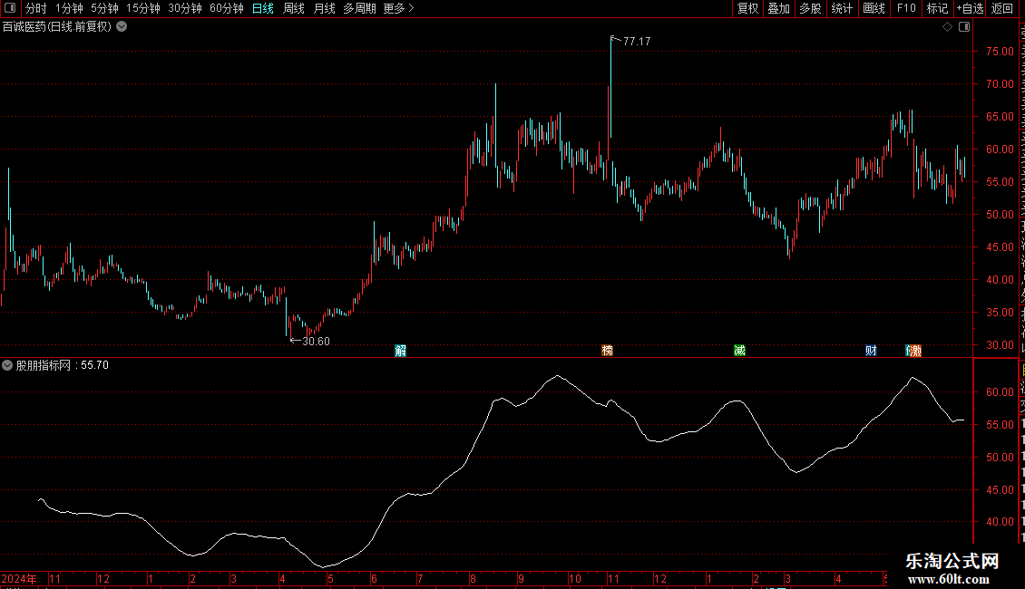Toggle the left sidebar panel icon
This screenshot has width=1025, height=589.
point(10,8)
